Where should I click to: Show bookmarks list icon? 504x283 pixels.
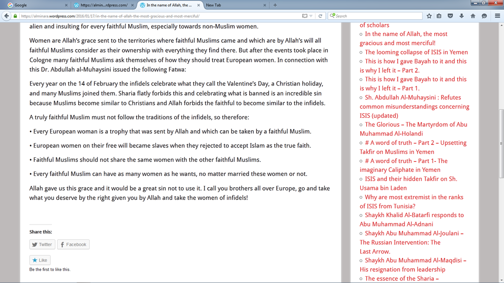click(x=439, y=16)
